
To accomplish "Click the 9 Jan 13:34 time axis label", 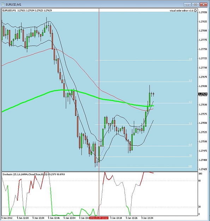I will (x=147, y=218).
